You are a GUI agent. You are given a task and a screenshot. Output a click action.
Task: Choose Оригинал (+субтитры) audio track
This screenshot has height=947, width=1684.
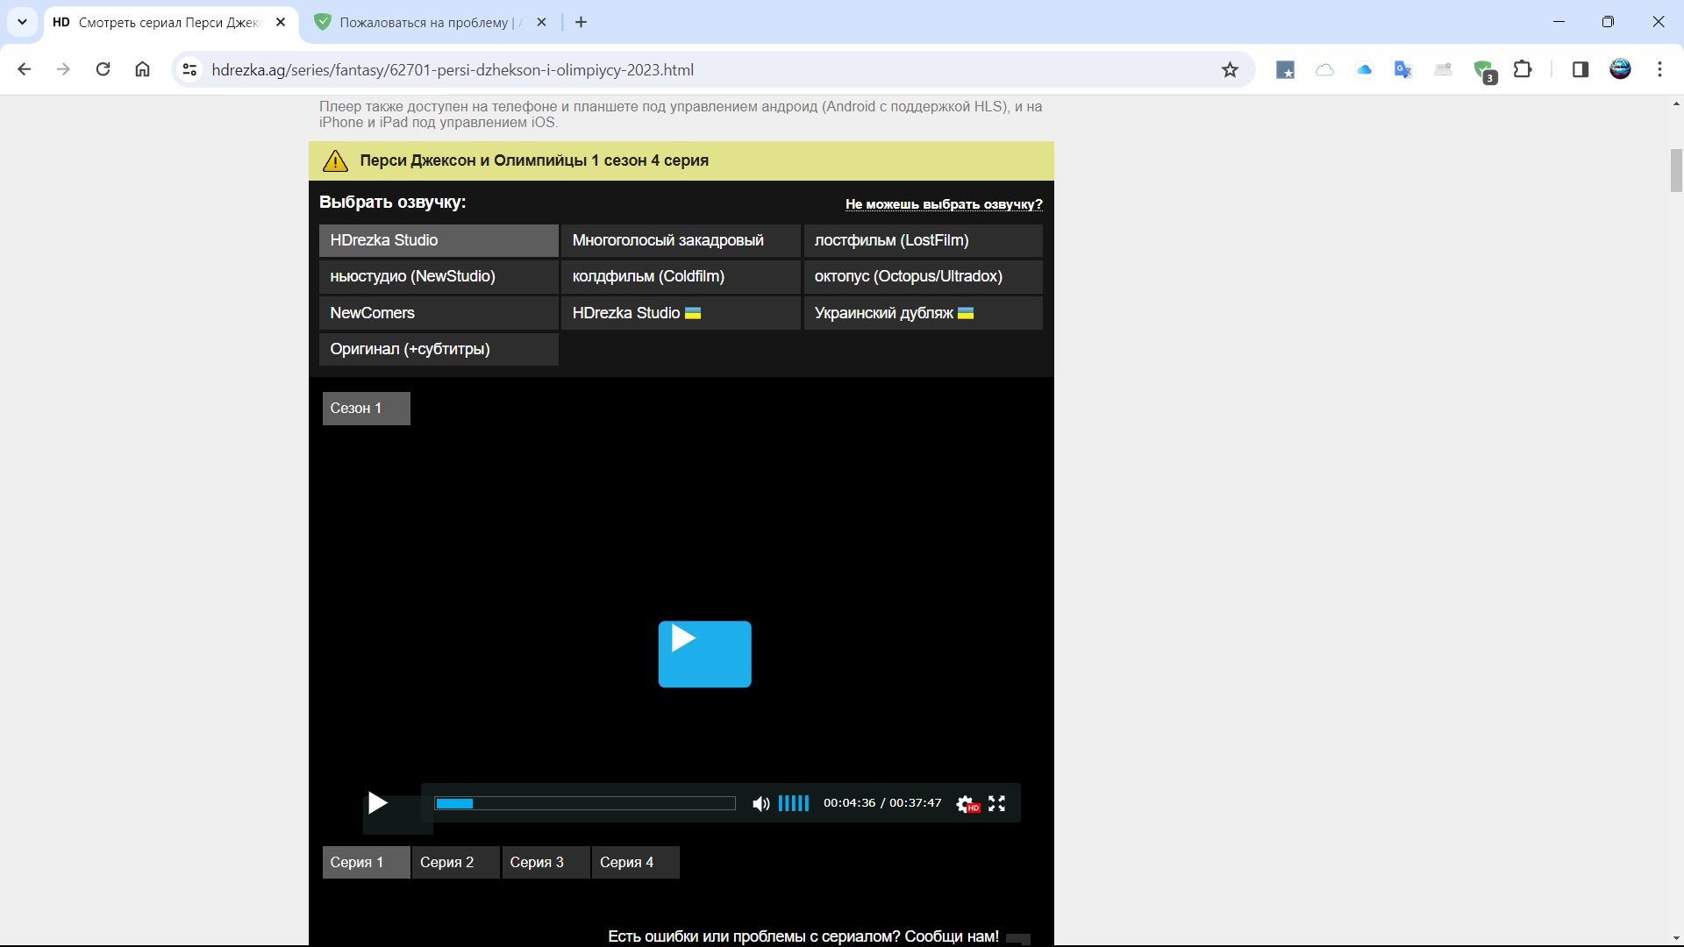(439, 349)
